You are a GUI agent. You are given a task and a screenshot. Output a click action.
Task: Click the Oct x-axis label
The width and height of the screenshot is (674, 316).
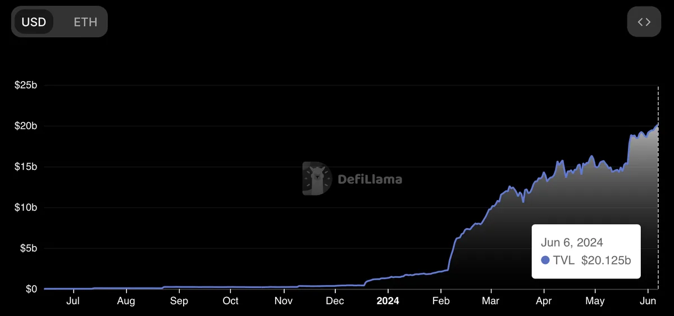pyautogui.click(x=230, y=301)
